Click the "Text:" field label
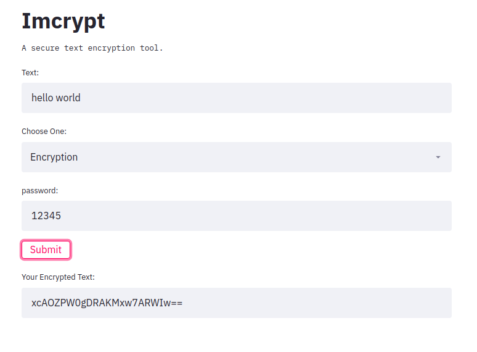Screen dimensions: 477x352 click(x=30, y=73)
